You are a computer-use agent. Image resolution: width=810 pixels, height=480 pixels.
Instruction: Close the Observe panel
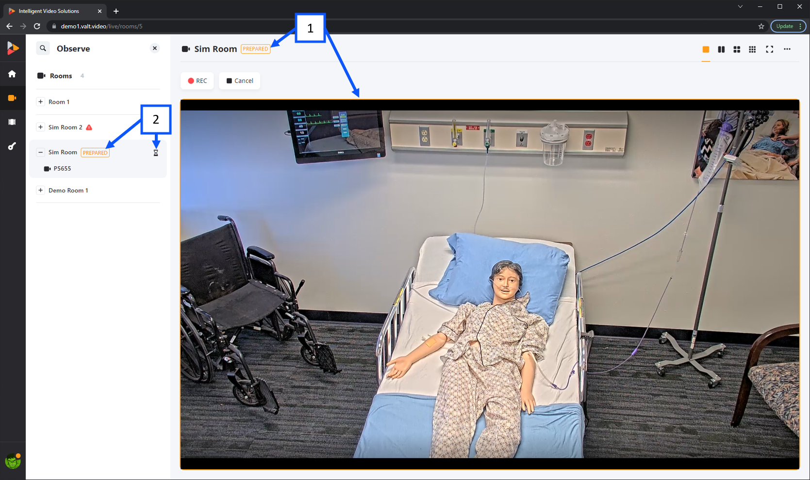[155, 48]
